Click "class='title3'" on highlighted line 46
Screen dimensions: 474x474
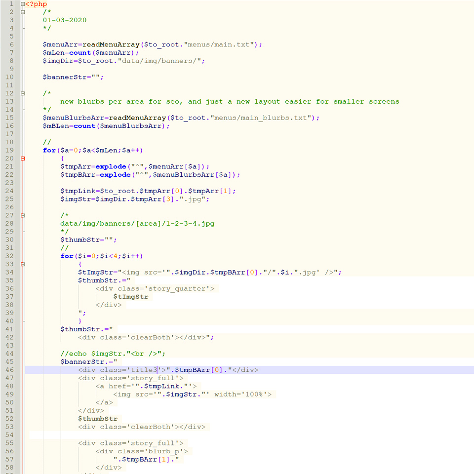point(130,370)
